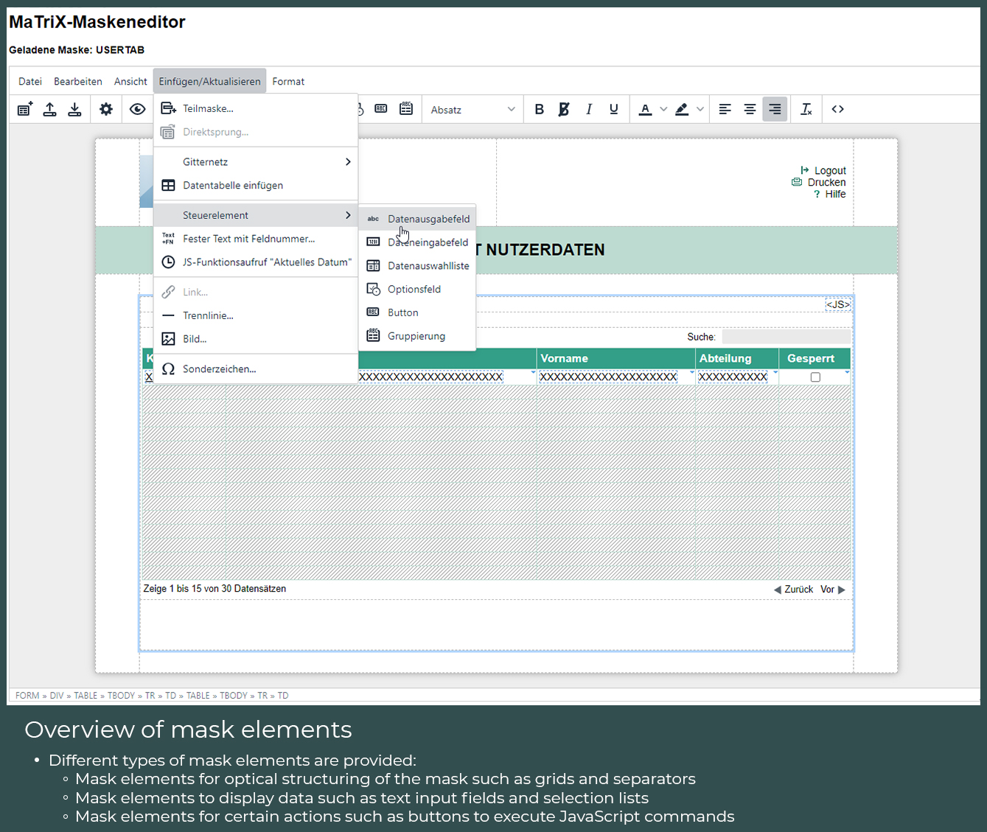987x832 pixels.
Task: Toggle italic formatting
Action: 589,109
